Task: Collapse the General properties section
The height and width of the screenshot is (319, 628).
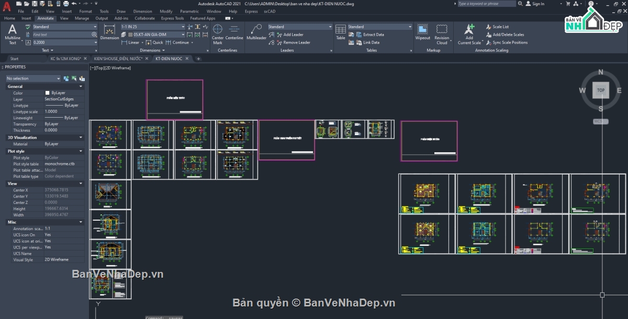Action: click(x=81, y=86)
